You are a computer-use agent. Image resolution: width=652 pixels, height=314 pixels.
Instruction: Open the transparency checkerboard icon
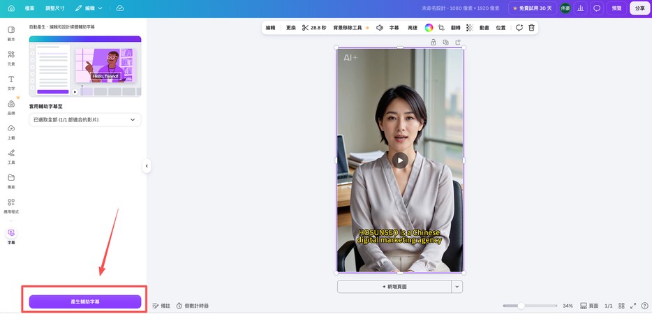pos(470,28)
